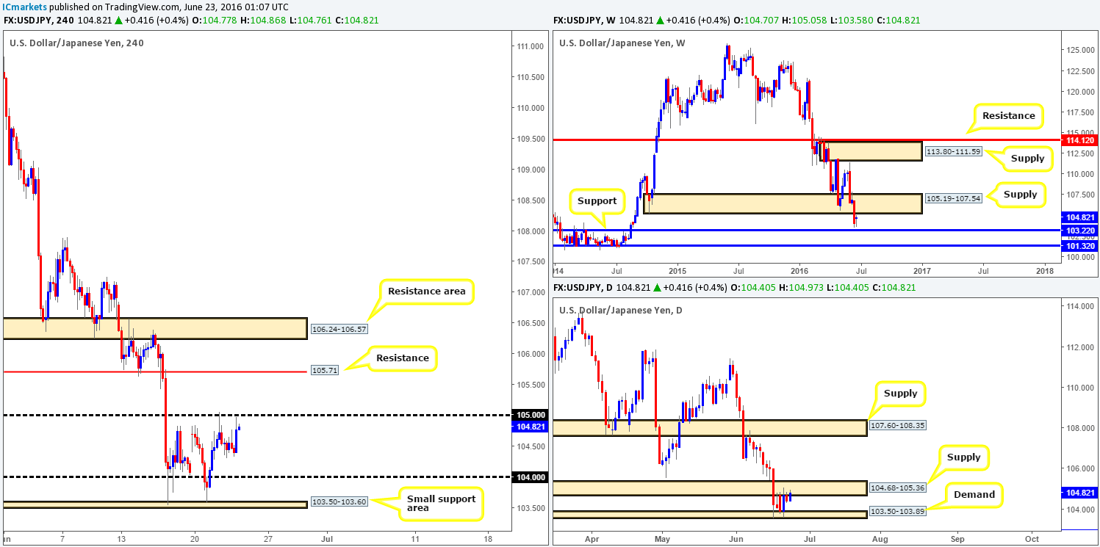Click the blue 104.821 marker on daily chart axis
Image resolution: width=1100 pixels, height=547 pixels.
click(x=1080, y=492)
